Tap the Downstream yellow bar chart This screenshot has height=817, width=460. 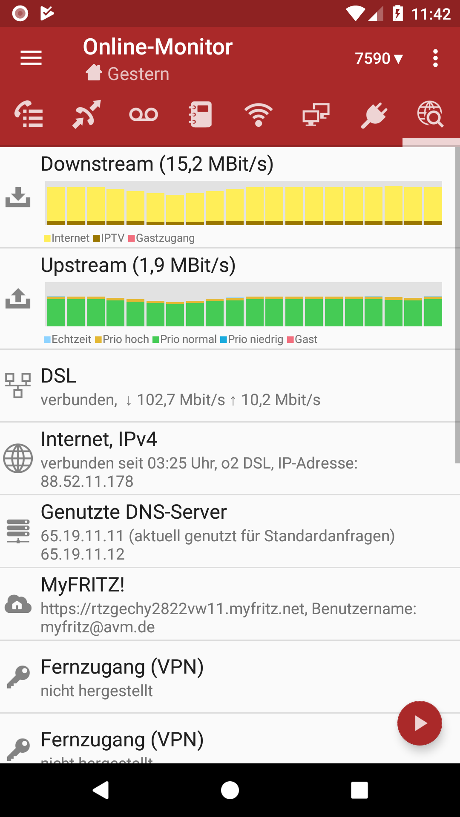[x=243, y=203]
